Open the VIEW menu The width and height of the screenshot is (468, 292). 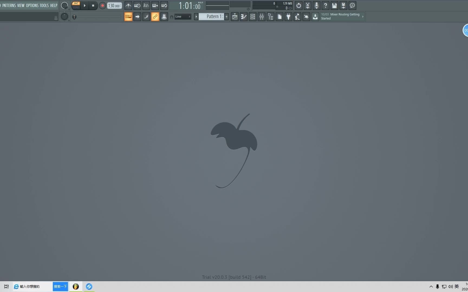(21, 5)
